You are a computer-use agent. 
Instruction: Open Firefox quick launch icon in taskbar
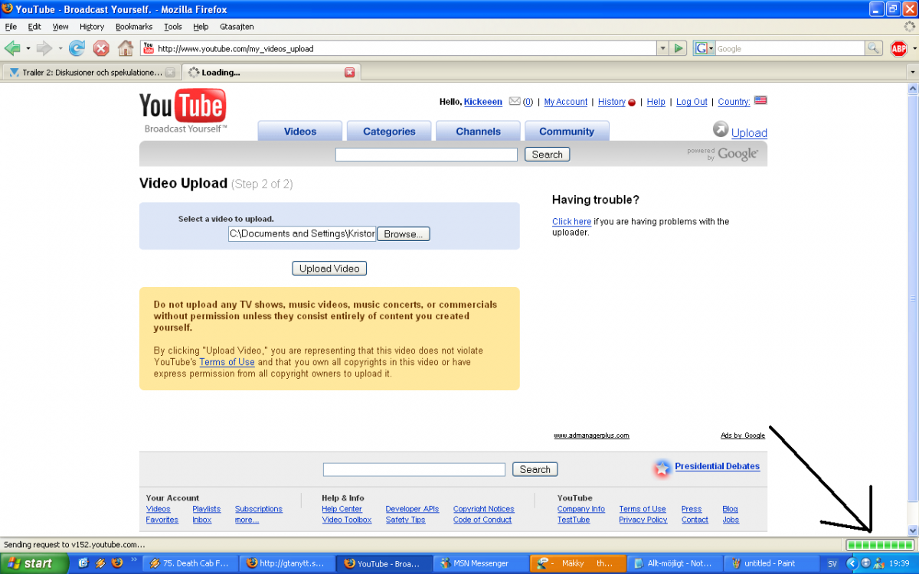[x=117, y=563]
